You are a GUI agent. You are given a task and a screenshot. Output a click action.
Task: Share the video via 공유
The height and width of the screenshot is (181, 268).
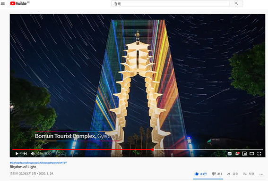(x=232, y=174)
